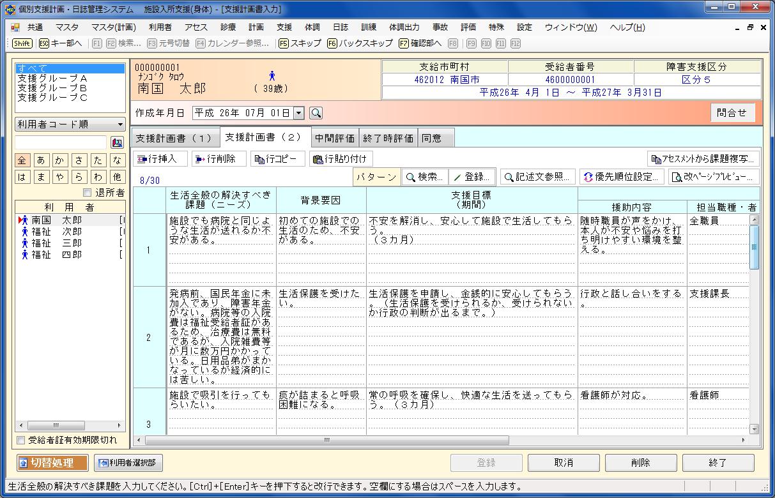Open 改ページプレビュー page break preview
The width and height of the screenshot is (775, 498).
(x=714, y=177)
